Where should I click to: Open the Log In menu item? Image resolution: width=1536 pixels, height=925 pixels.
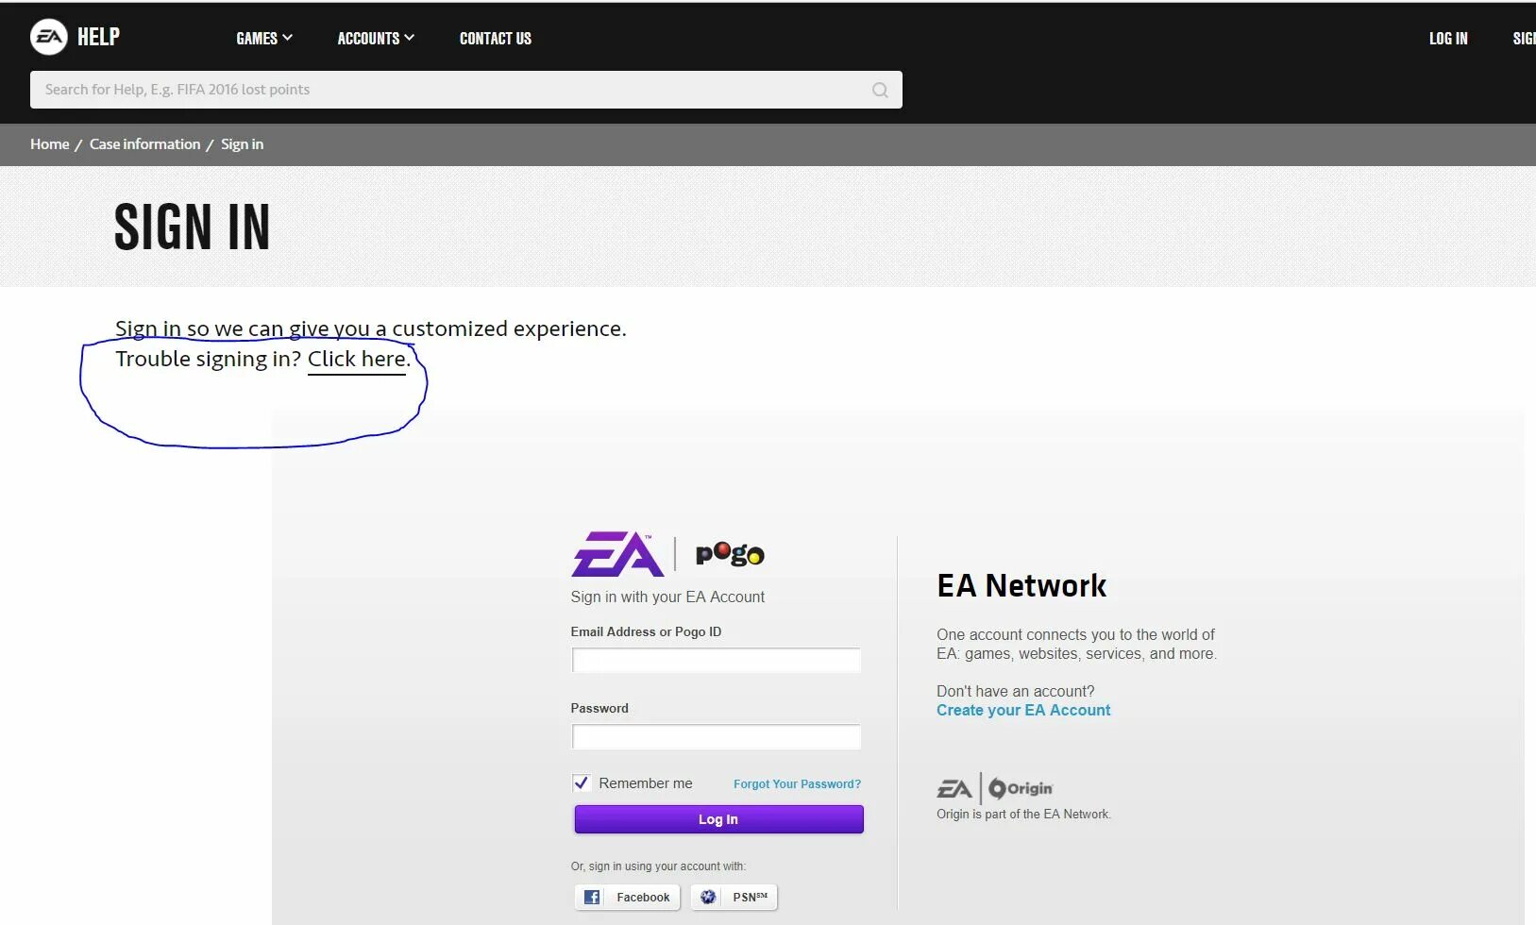(1448, 39)
